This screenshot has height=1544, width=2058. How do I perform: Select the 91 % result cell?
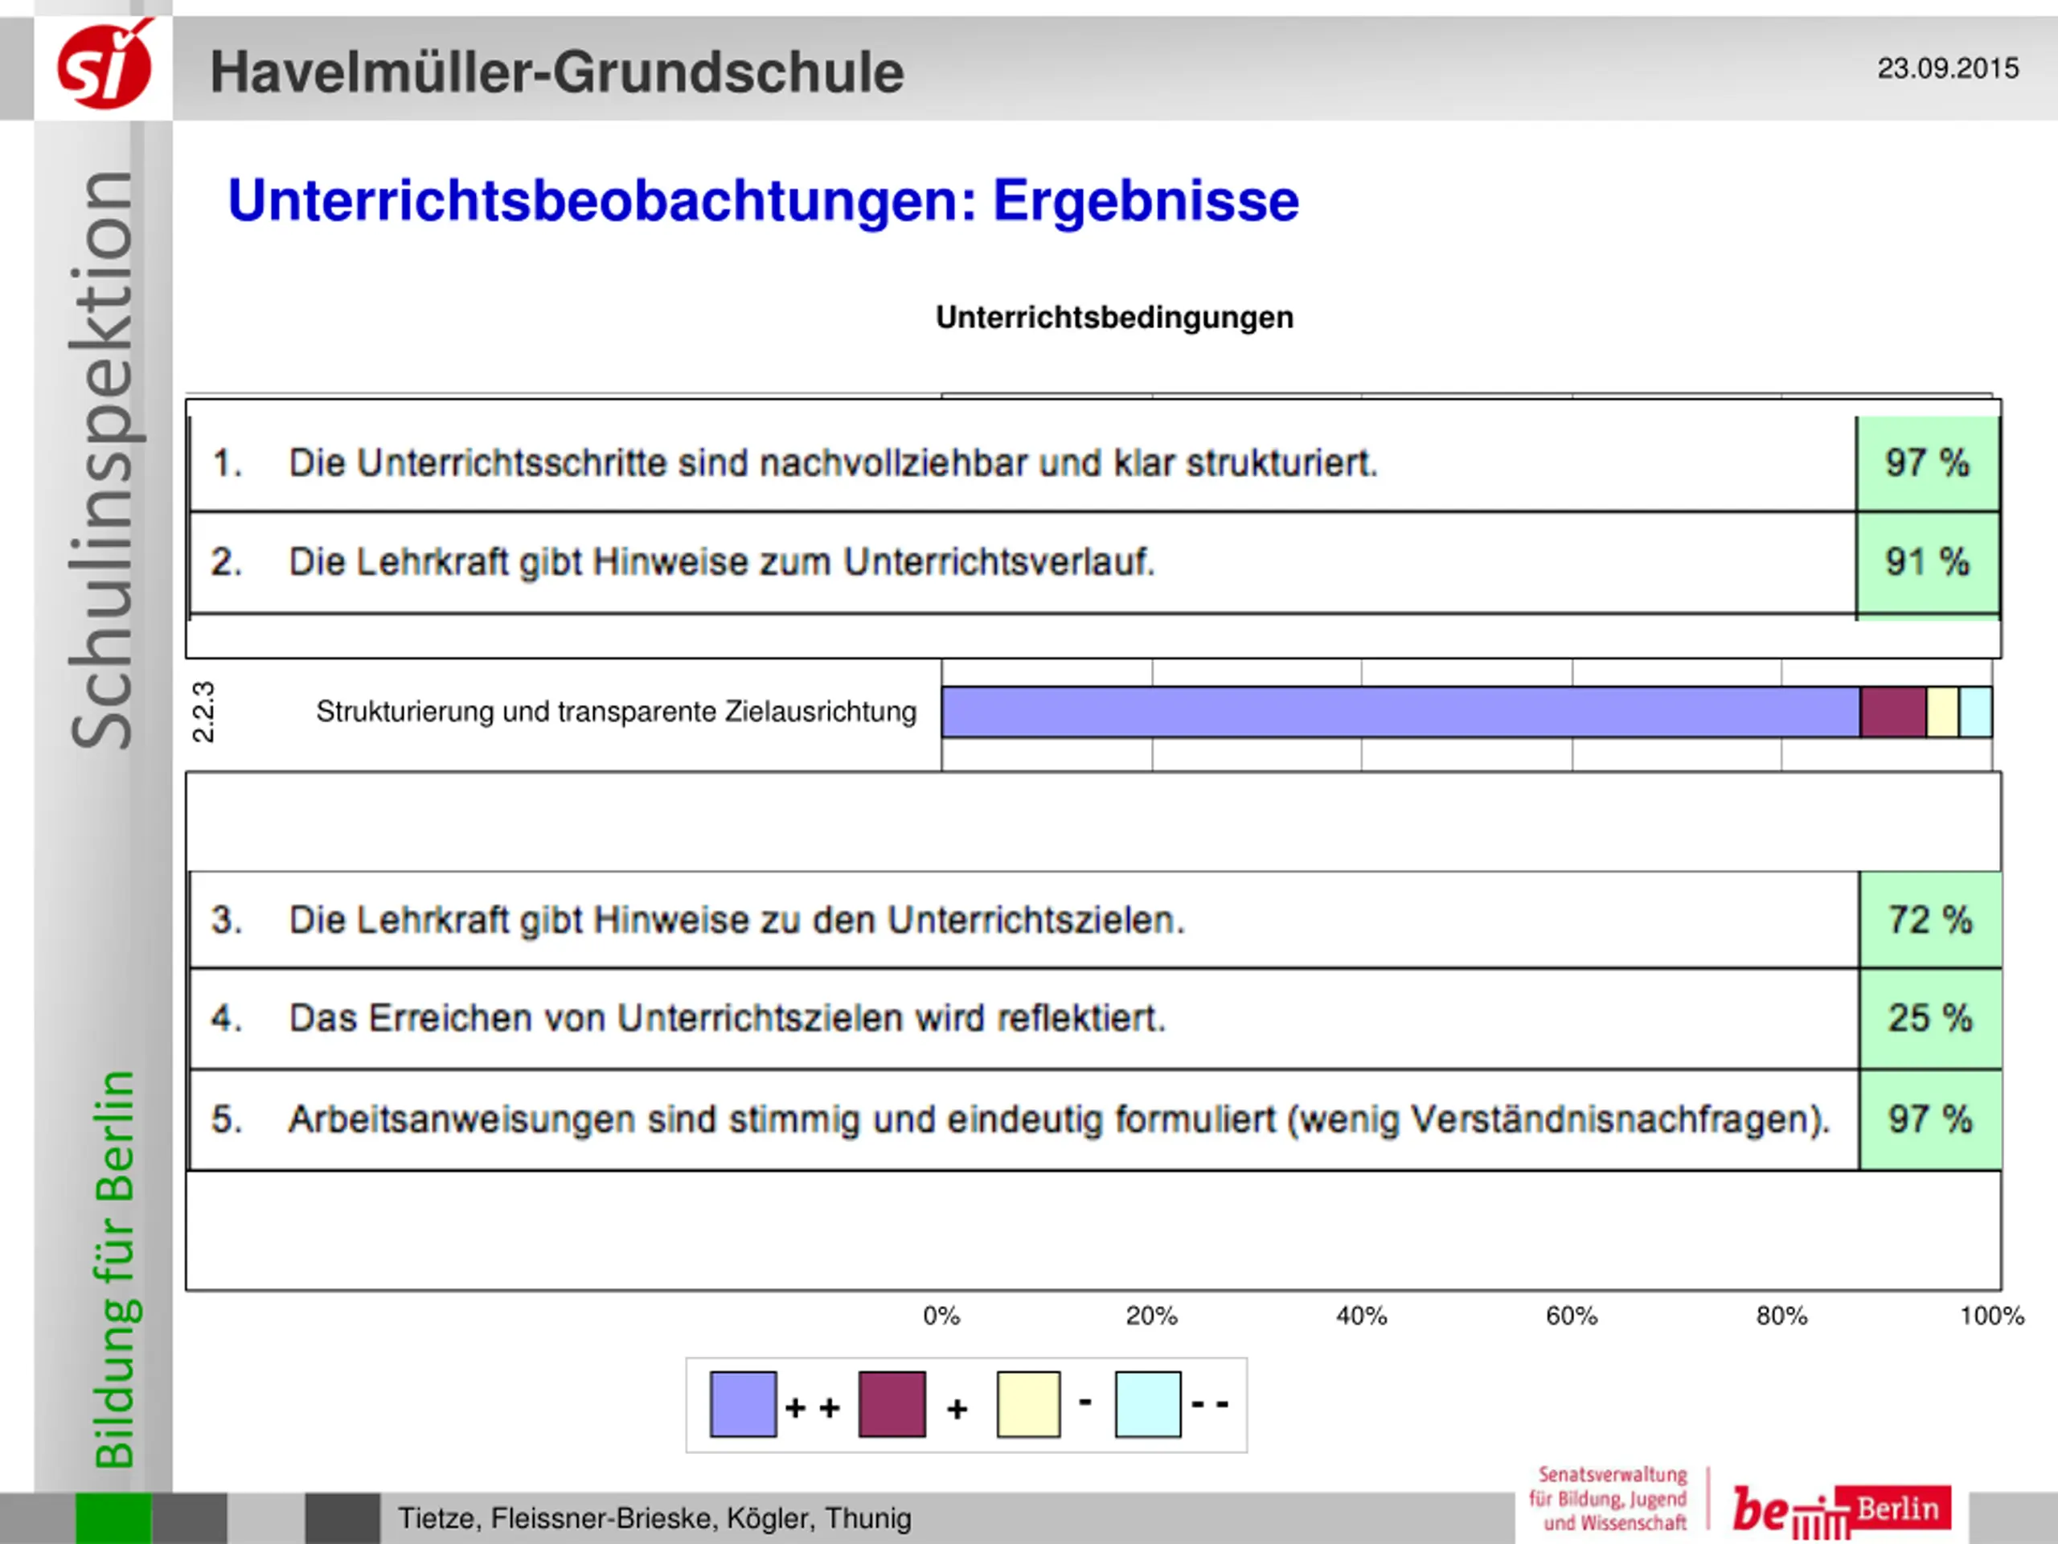1927,562
